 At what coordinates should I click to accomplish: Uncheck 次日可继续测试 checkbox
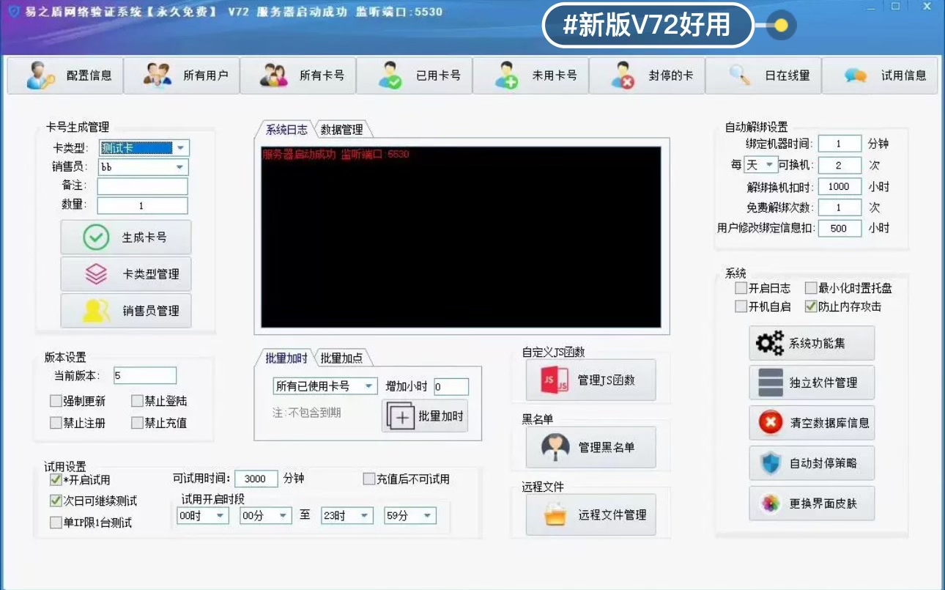56,501
